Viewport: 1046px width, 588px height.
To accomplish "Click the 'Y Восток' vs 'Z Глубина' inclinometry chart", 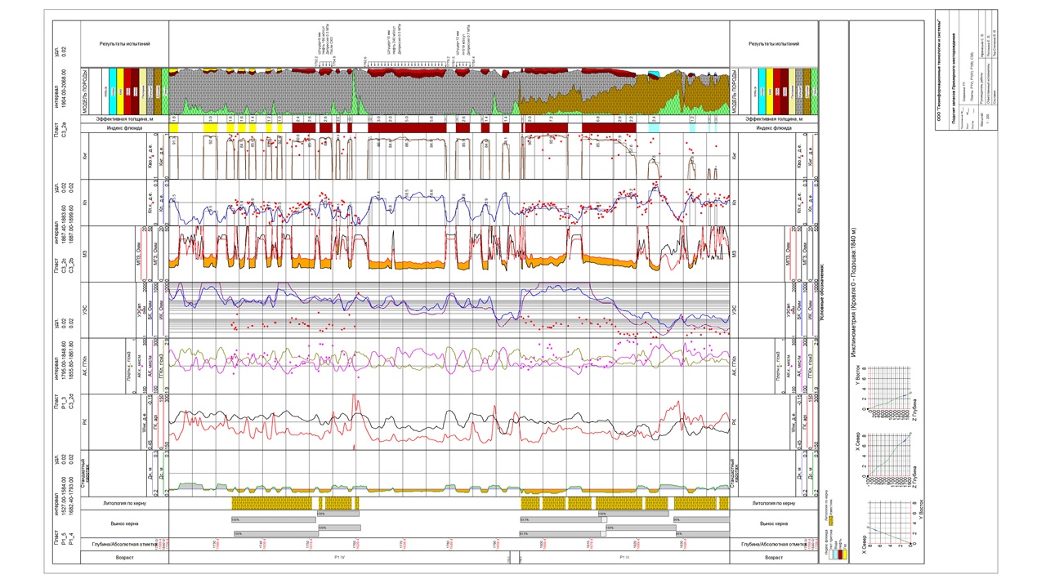I will (x=888, y=391).
